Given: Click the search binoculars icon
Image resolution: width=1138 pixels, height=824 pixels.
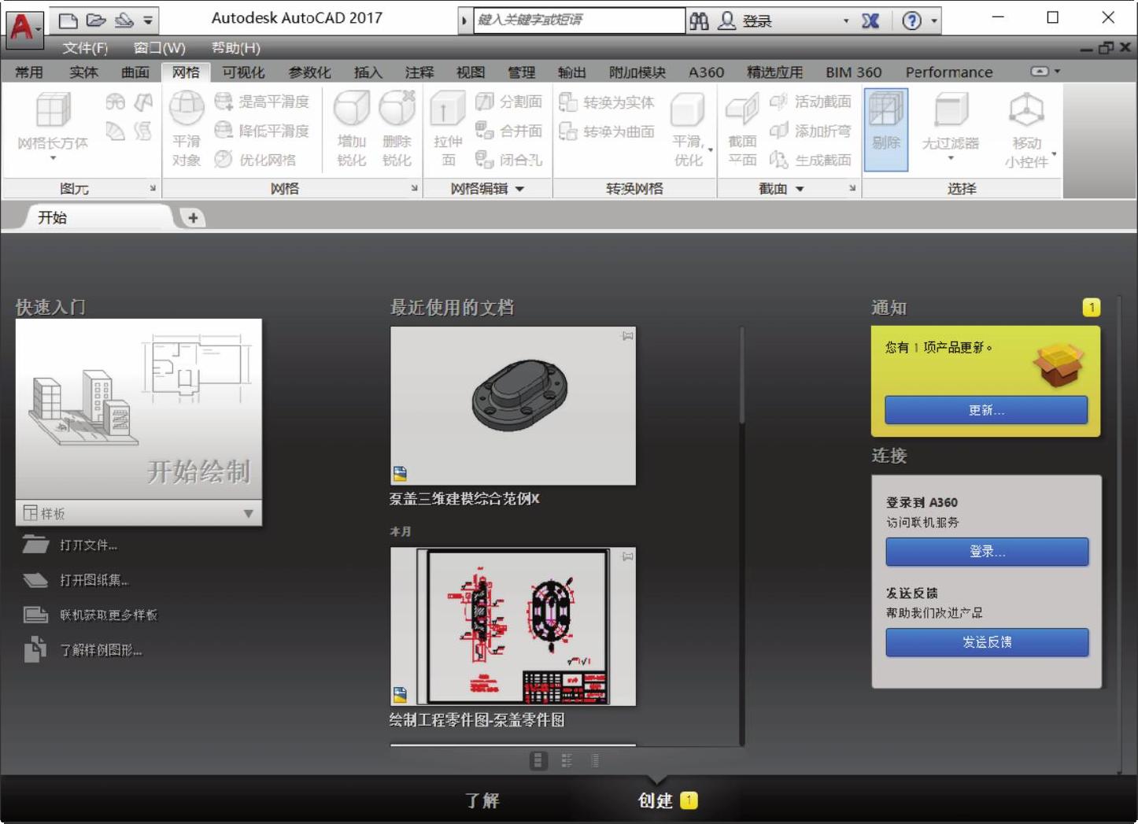Looking at the screenshot, I should point(699,21).
